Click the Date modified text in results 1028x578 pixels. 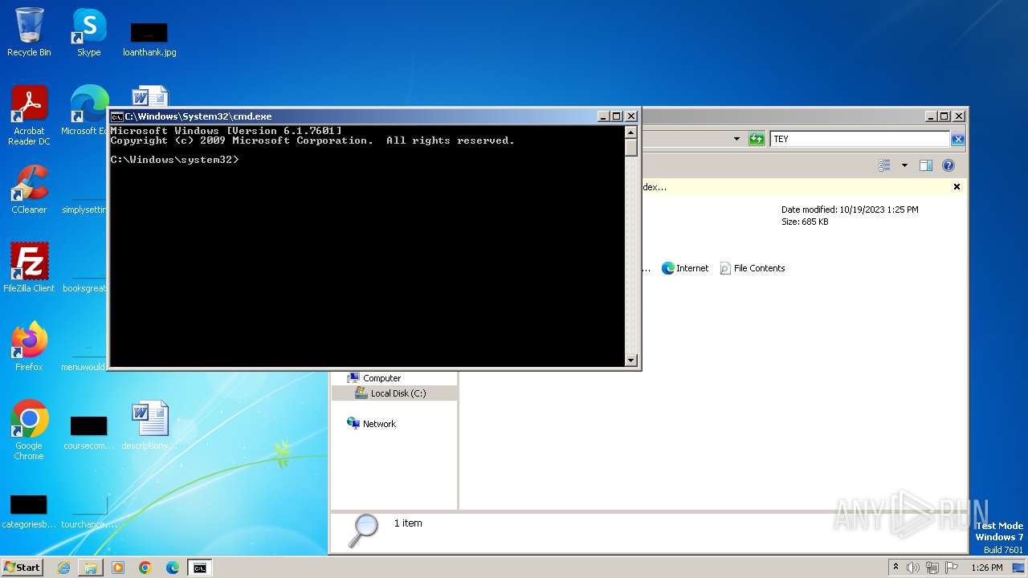tap(850, 210)
